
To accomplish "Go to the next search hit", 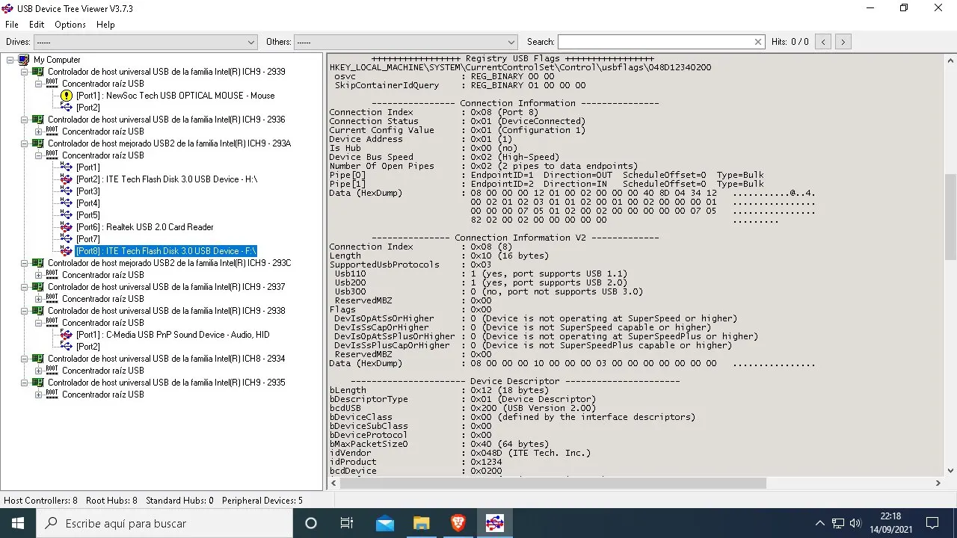I will coord(843,42).
